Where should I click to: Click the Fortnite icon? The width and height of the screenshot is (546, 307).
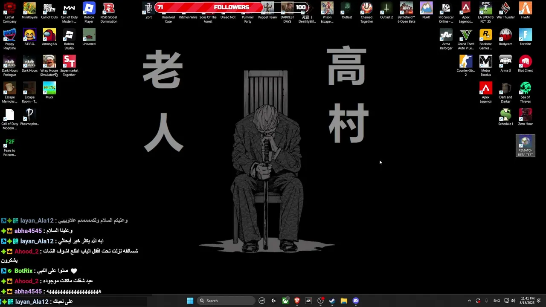pos(525,38)
